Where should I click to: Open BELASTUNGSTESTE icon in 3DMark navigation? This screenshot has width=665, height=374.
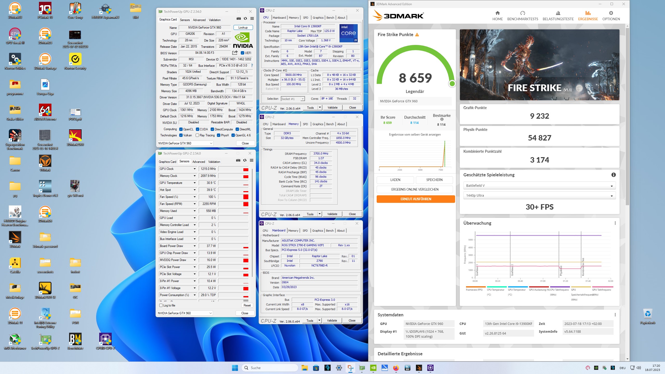[x=558, y=13]
